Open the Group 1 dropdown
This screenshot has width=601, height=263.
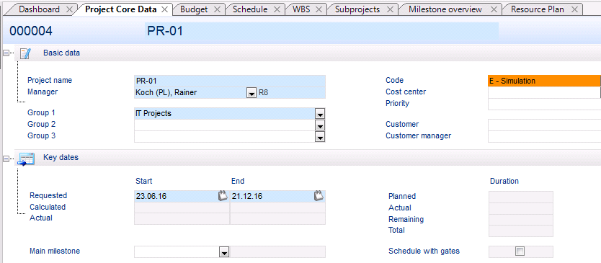320,114
